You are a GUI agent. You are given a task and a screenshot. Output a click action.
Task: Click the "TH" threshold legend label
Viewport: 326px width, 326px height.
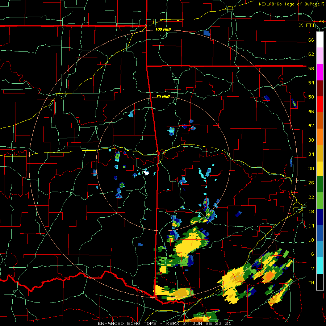point(311,283)
